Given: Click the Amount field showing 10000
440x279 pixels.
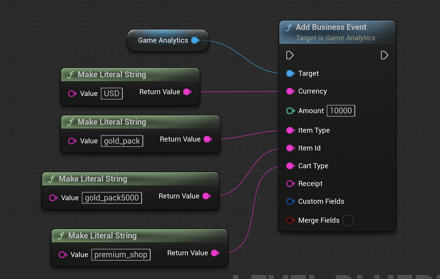Looking at the screenshot, I should tap(341, 111).
